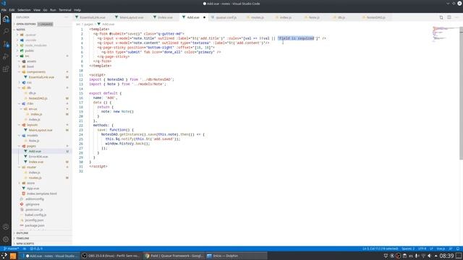Viewport: 463px width, 260px height.
Task: Open the Run menu
Action: pyautogui.click(x=53, y=10)
